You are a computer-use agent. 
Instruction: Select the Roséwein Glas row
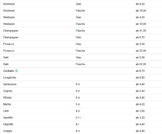(81, 4)
